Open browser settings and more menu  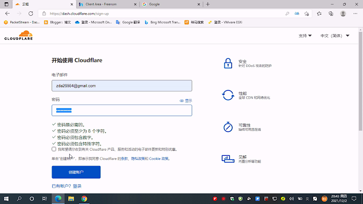click(355, 14)
